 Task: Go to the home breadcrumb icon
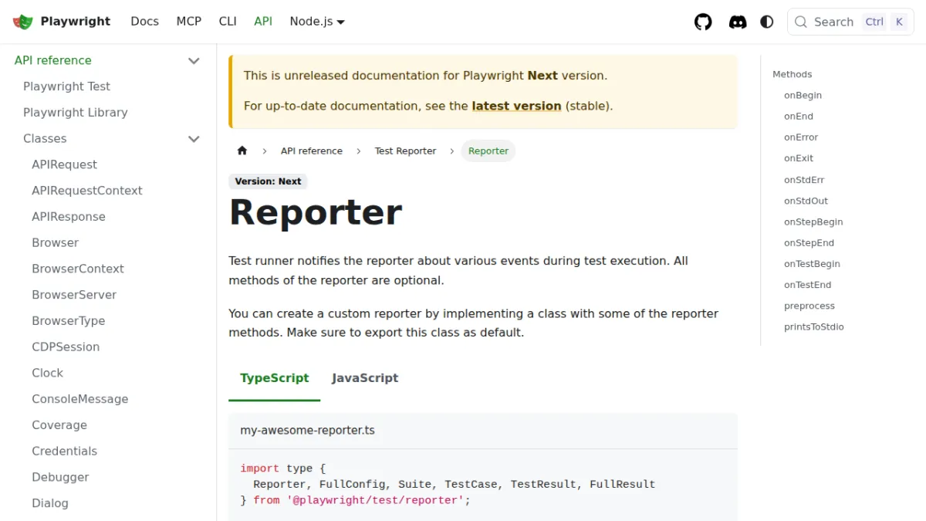pyautogui.click(x=242, y=151)
